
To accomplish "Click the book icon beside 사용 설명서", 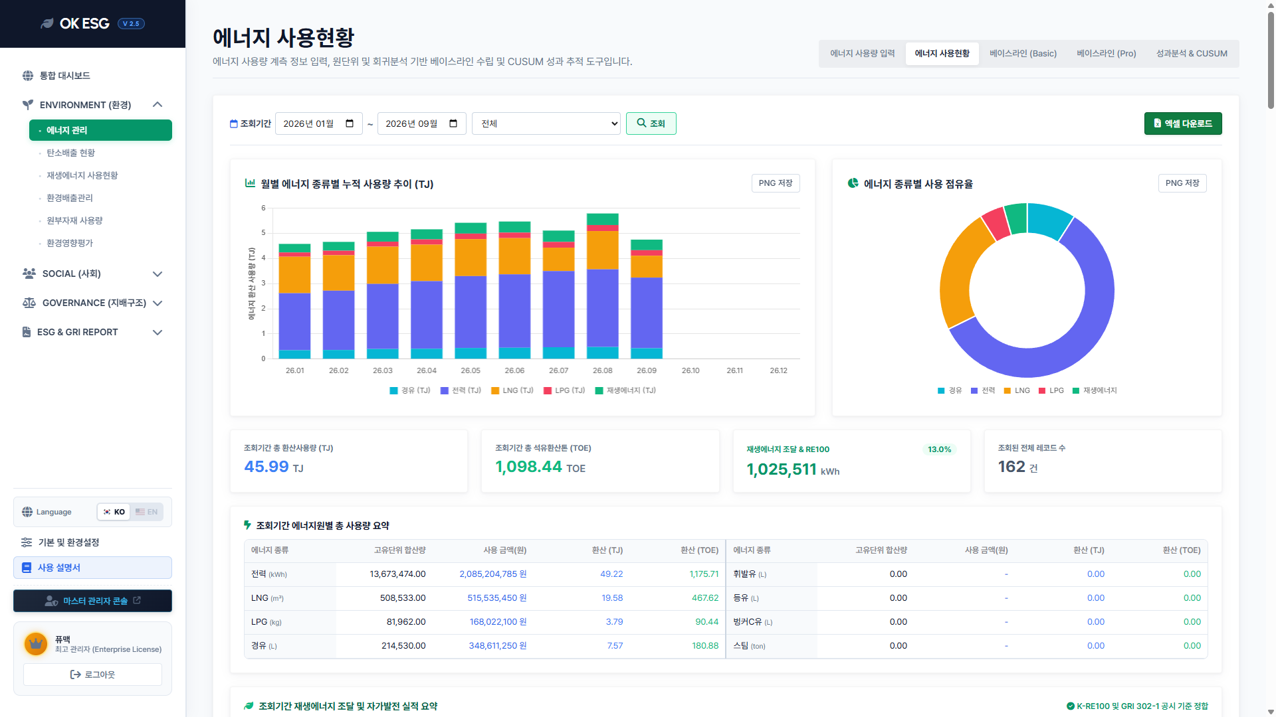I will pyautogui.click(x=27, y=568).
